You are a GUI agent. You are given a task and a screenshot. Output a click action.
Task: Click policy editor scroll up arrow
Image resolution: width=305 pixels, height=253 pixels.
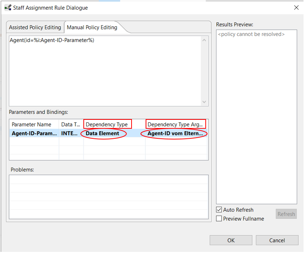tap(204, 40)
